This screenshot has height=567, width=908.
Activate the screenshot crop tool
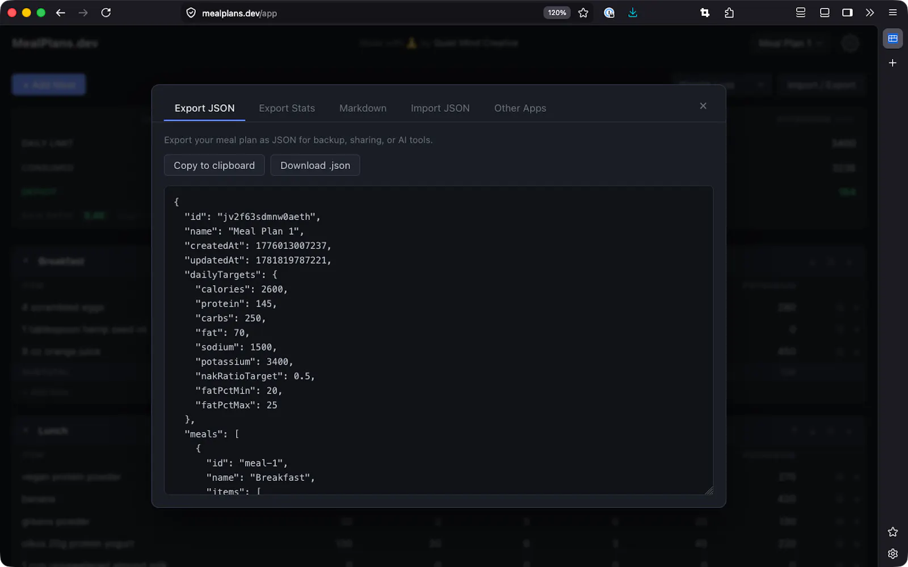tap(705, 12)
